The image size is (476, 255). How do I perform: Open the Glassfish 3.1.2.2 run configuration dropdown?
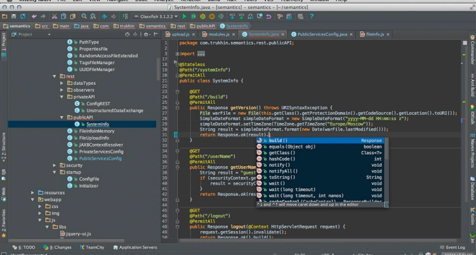point(155,16)
